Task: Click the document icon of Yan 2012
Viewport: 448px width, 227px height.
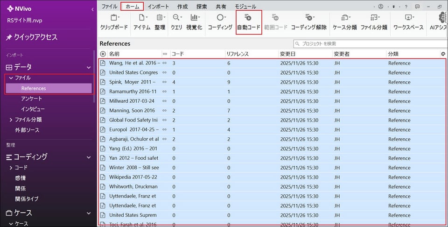Action: tap(103, 158)
